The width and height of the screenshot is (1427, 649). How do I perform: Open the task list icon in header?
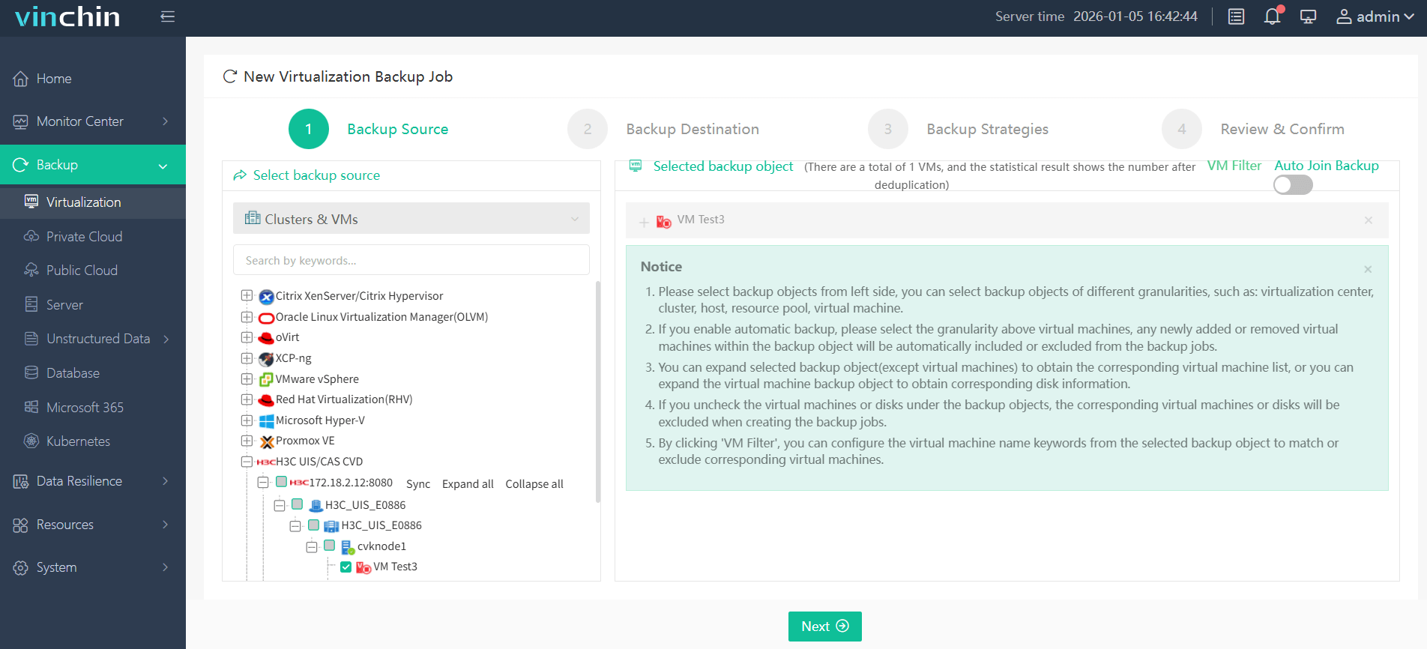click(1236, 16)
